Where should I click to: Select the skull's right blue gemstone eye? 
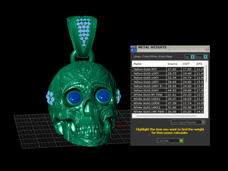(x=104, y=96)
